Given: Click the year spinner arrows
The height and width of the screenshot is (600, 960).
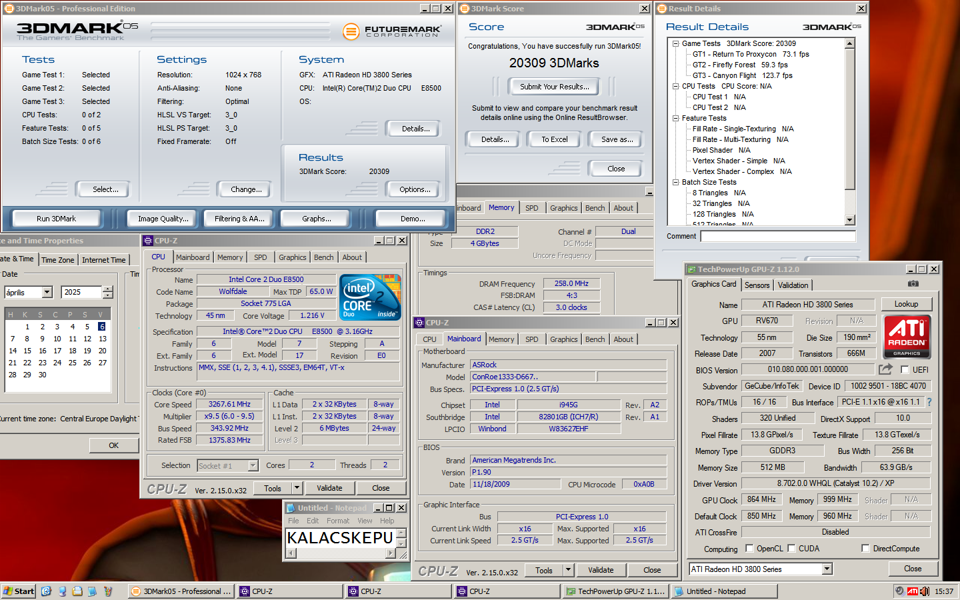Looking at the screenshot, I should 108,292.
